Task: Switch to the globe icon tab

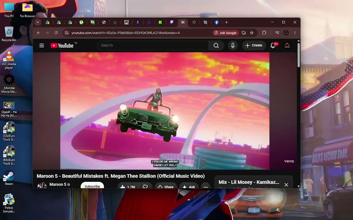Action: click(x=104, y=22)
